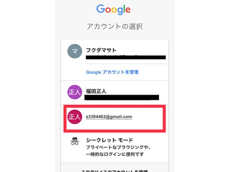Click empty space right of シークレット モード title
The image size is (229, 172).
click(x=150, y=140)
